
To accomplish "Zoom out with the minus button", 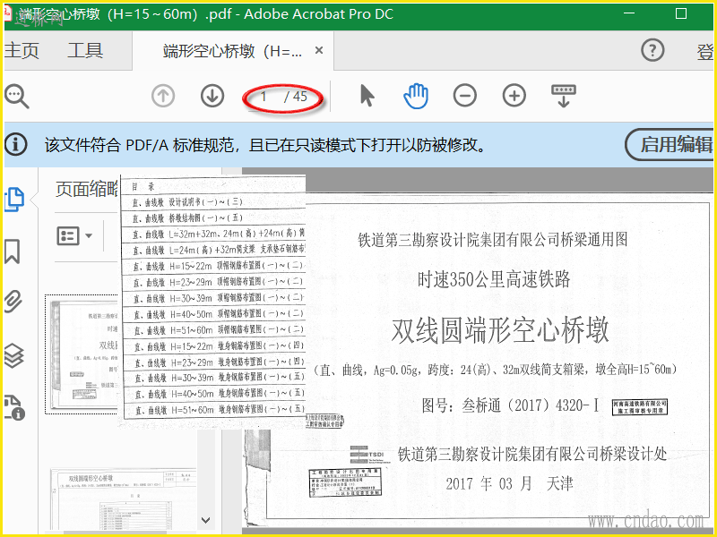I will (465, 96).
